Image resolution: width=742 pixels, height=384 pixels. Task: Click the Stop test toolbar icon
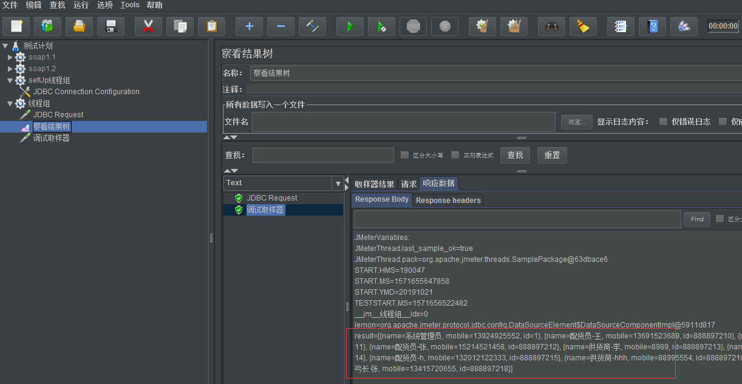coord(413,26)
